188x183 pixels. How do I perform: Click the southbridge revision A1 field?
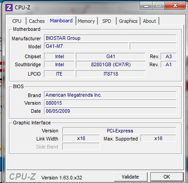point(169,64)
